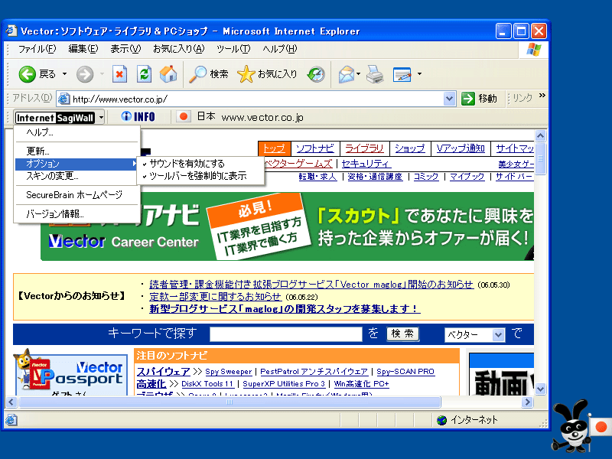Open the 編集(E) menu

pyautogui.click(x=83, y=49)
